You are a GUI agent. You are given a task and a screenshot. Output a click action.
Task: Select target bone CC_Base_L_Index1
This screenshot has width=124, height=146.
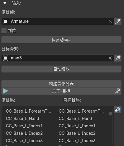click(x=77, y=126)
